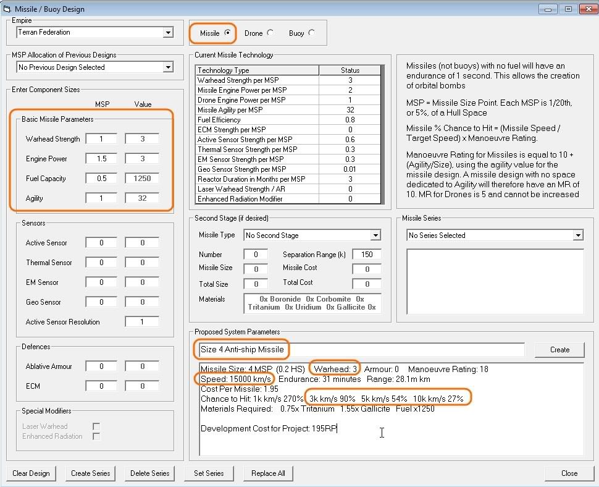Screen dimensions: 599x487
Task: Click the 'Enhanced Radiation Modifier' row
Action: [x=288, y=199]
